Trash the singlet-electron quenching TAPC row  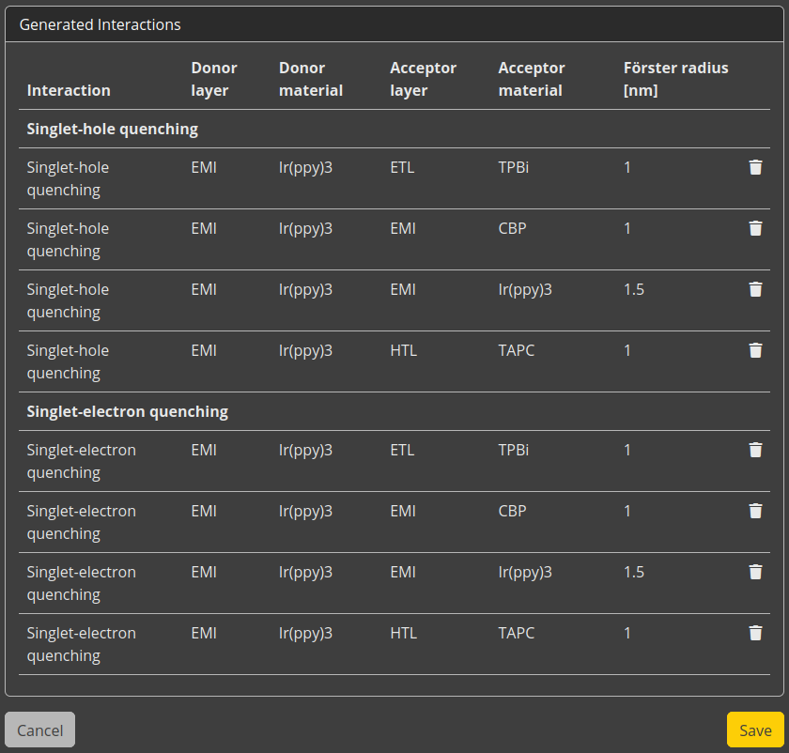pos(755,634)
